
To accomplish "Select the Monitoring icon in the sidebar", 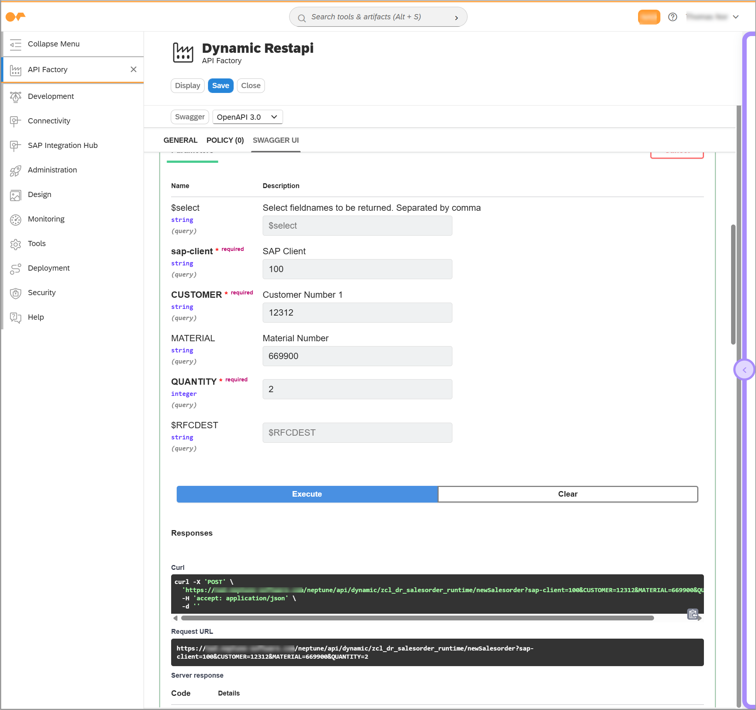I will (15, 219).
